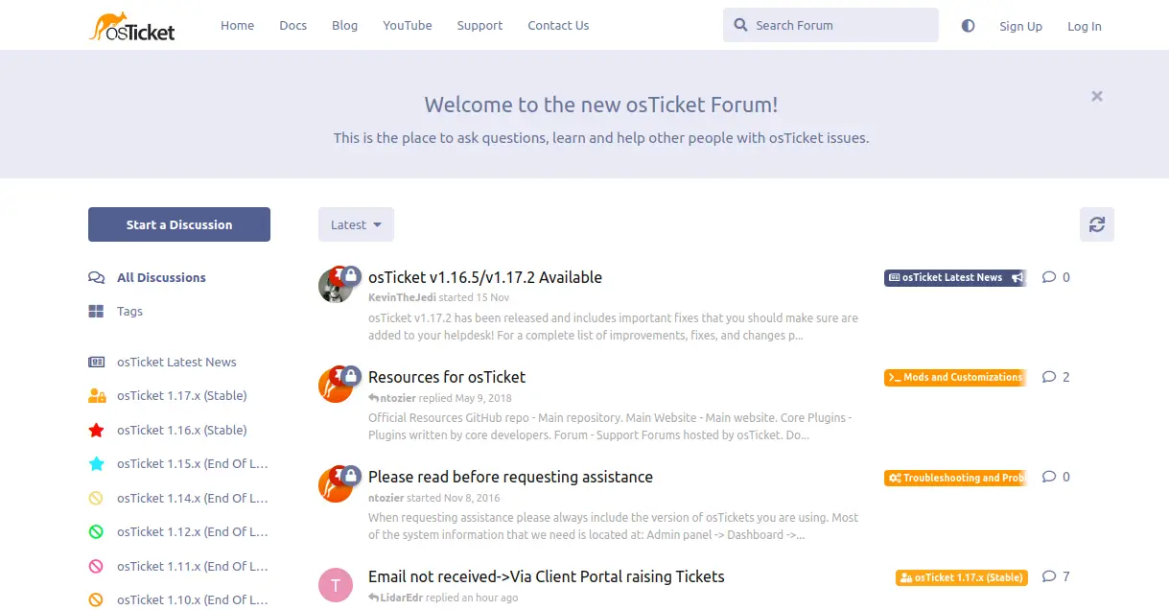Click the red star icon for 1.16.x
This screenshot has height=610, width=1169.
[x=96, y=430]
